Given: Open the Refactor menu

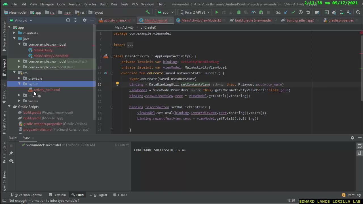Looking at the screenshot, I should pyautogui.click(x=90, y=4).
